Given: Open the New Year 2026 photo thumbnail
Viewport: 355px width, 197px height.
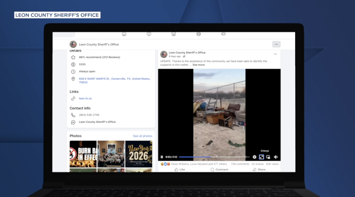Looking at the screenshot, I should (x=139, y=154).
